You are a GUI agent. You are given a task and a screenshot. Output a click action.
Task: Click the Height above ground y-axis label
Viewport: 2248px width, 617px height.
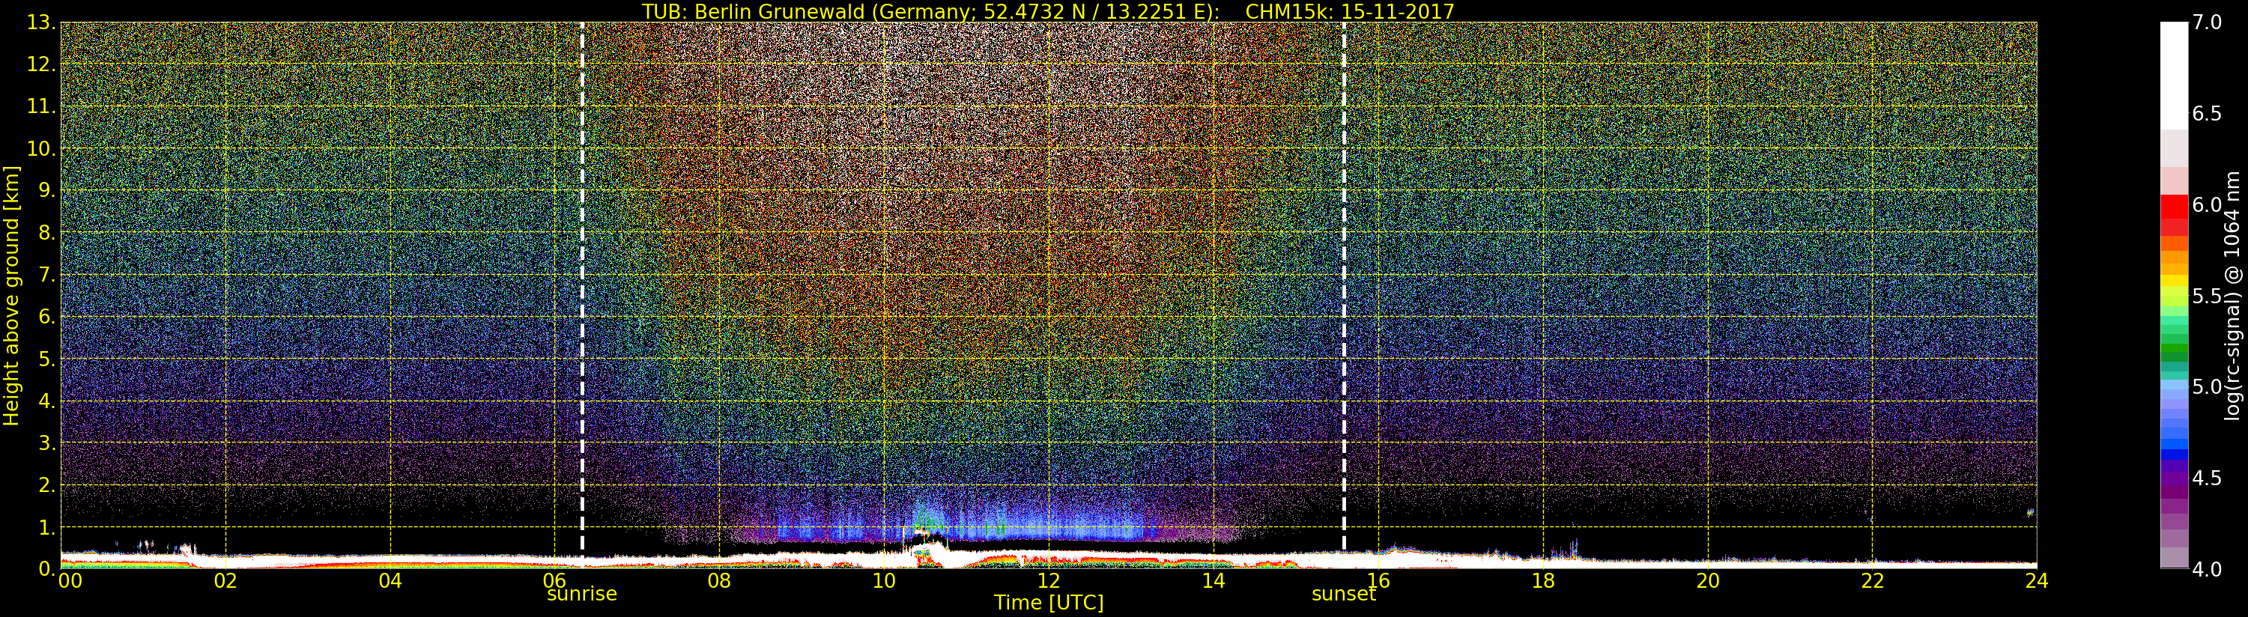click(11, 295)
